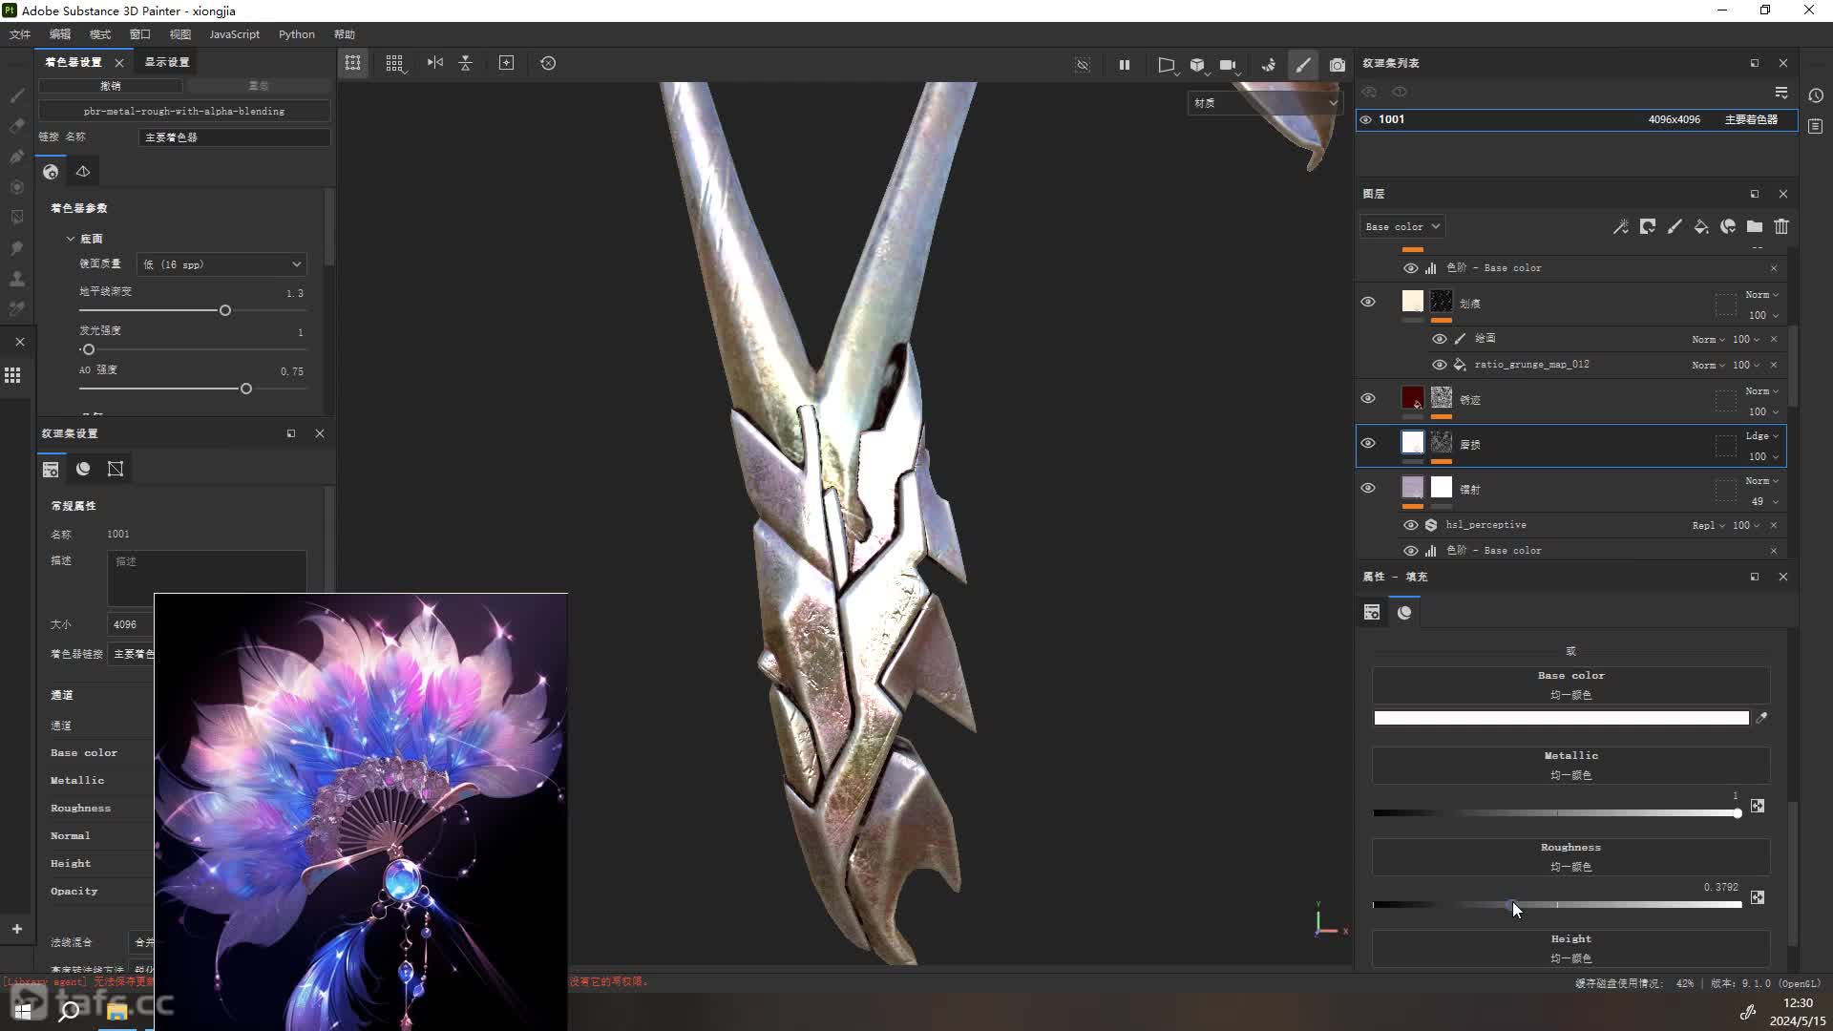Open blend mode dropdown of 划痕 layer
1833x1031 pixels.
(1762, 295)
